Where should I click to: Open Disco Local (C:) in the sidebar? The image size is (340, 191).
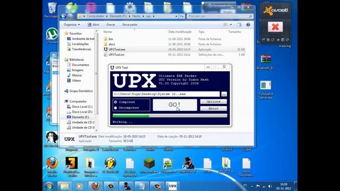[x=82, y=107]
